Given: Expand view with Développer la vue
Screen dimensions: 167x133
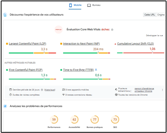Looking at the screenshot, I should [154, 36].
